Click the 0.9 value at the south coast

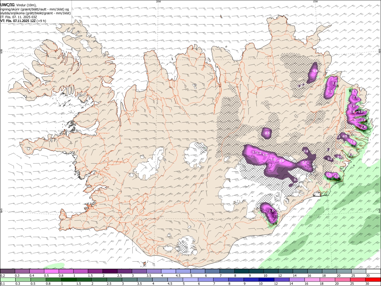(x=275, y=223)
